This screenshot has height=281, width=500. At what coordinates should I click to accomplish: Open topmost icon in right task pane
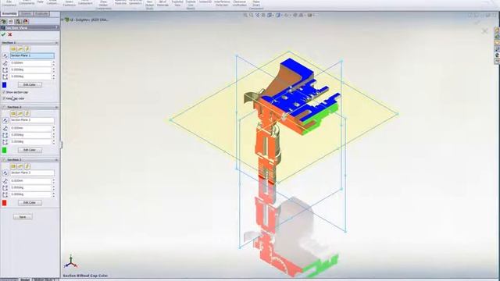click(x=497, y=30)
